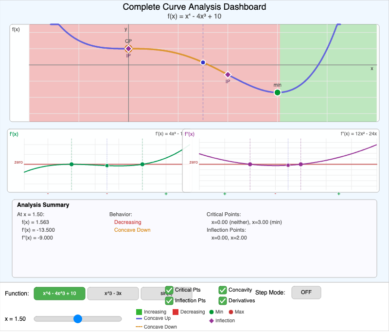Click a green zero-crossing dot on the f'(x) graph
This screenshot has width=389, height=332.
pos(71,165)
